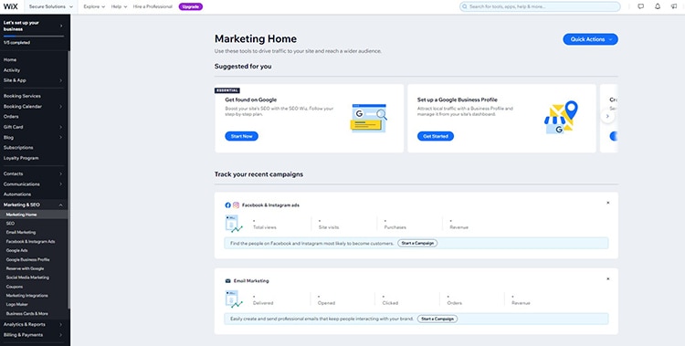
Task: Click the Email Marketing report illustration
Action: point(234,299)
